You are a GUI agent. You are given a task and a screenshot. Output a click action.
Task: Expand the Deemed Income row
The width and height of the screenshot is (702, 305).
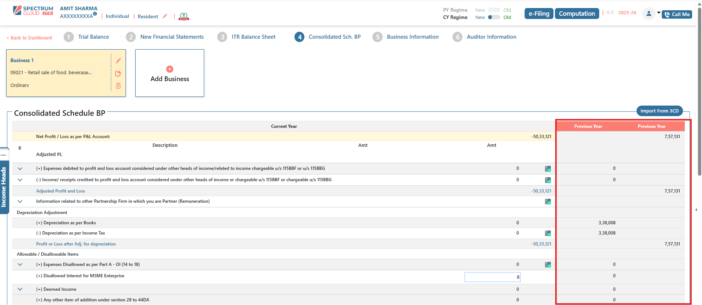20,289
